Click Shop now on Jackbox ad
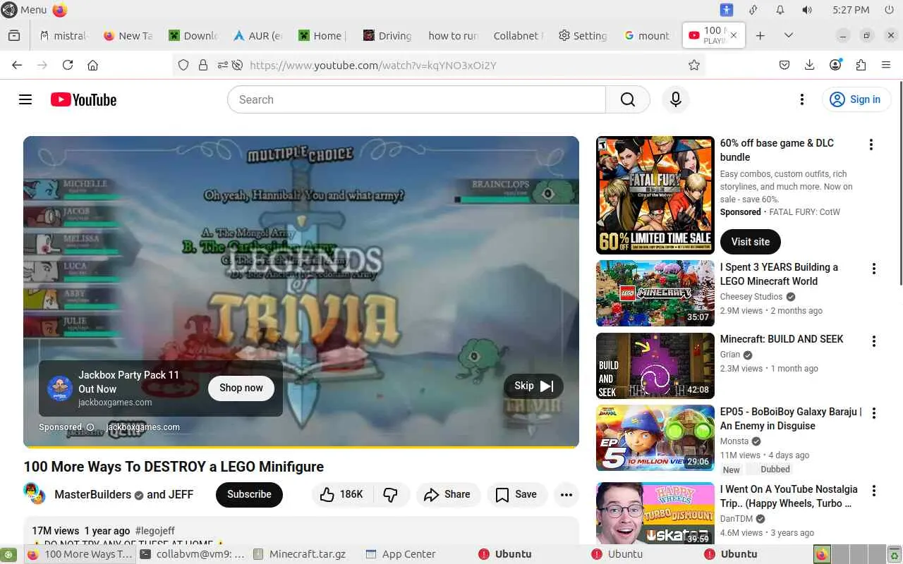Screen dimensions: 903x564 coord(241,388)
